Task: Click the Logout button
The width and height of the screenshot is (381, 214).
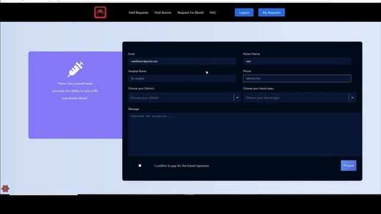Action: (244, 12)
